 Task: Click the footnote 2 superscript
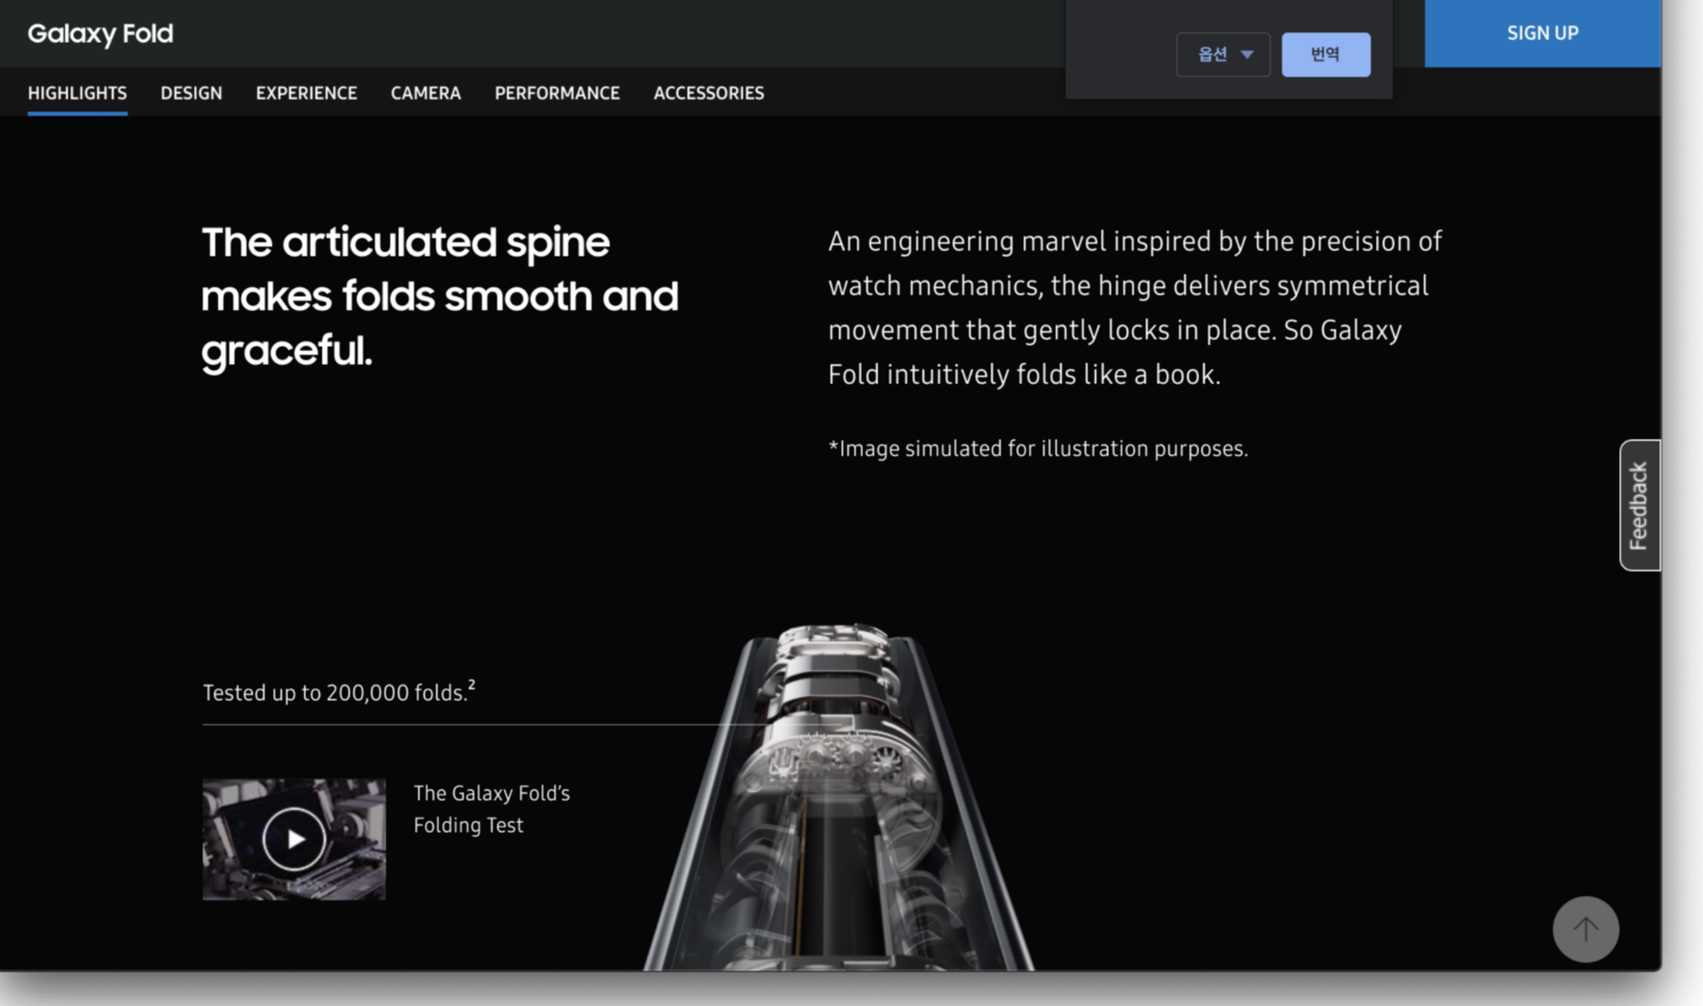click(472, 685)
